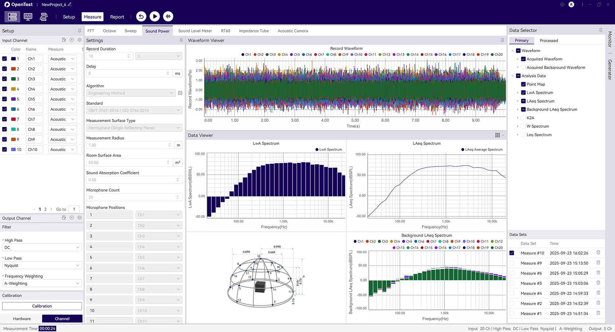Open the Frequency Weighting dropdown
The width and height of the screenshot is (615, 332).
pyautogui.click(x=42, y=284)
